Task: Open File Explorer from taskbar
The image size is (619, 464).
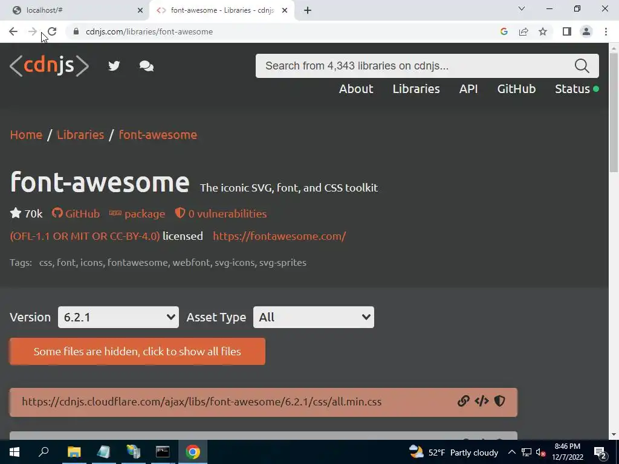Action: click(x=74, y=452)
